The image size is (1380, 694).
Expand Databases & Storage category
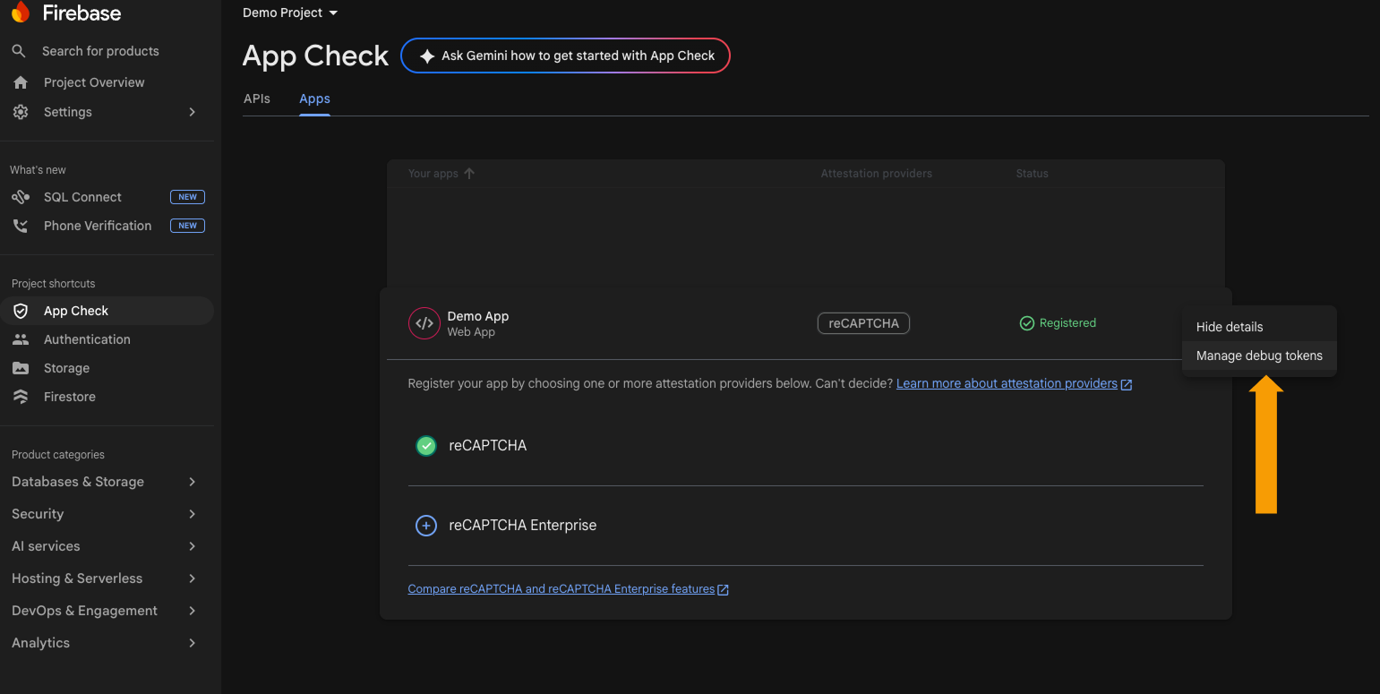[x=192, y=482]
